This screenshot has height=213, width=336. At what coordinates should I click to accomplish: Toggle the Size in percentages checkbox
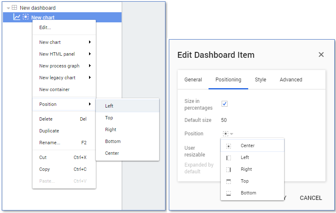tap(225, 104)
